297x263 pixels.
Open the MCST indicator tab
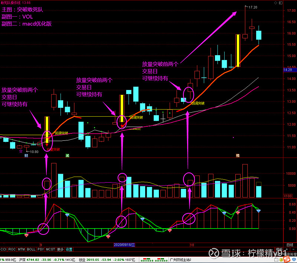tap(50, 249)
